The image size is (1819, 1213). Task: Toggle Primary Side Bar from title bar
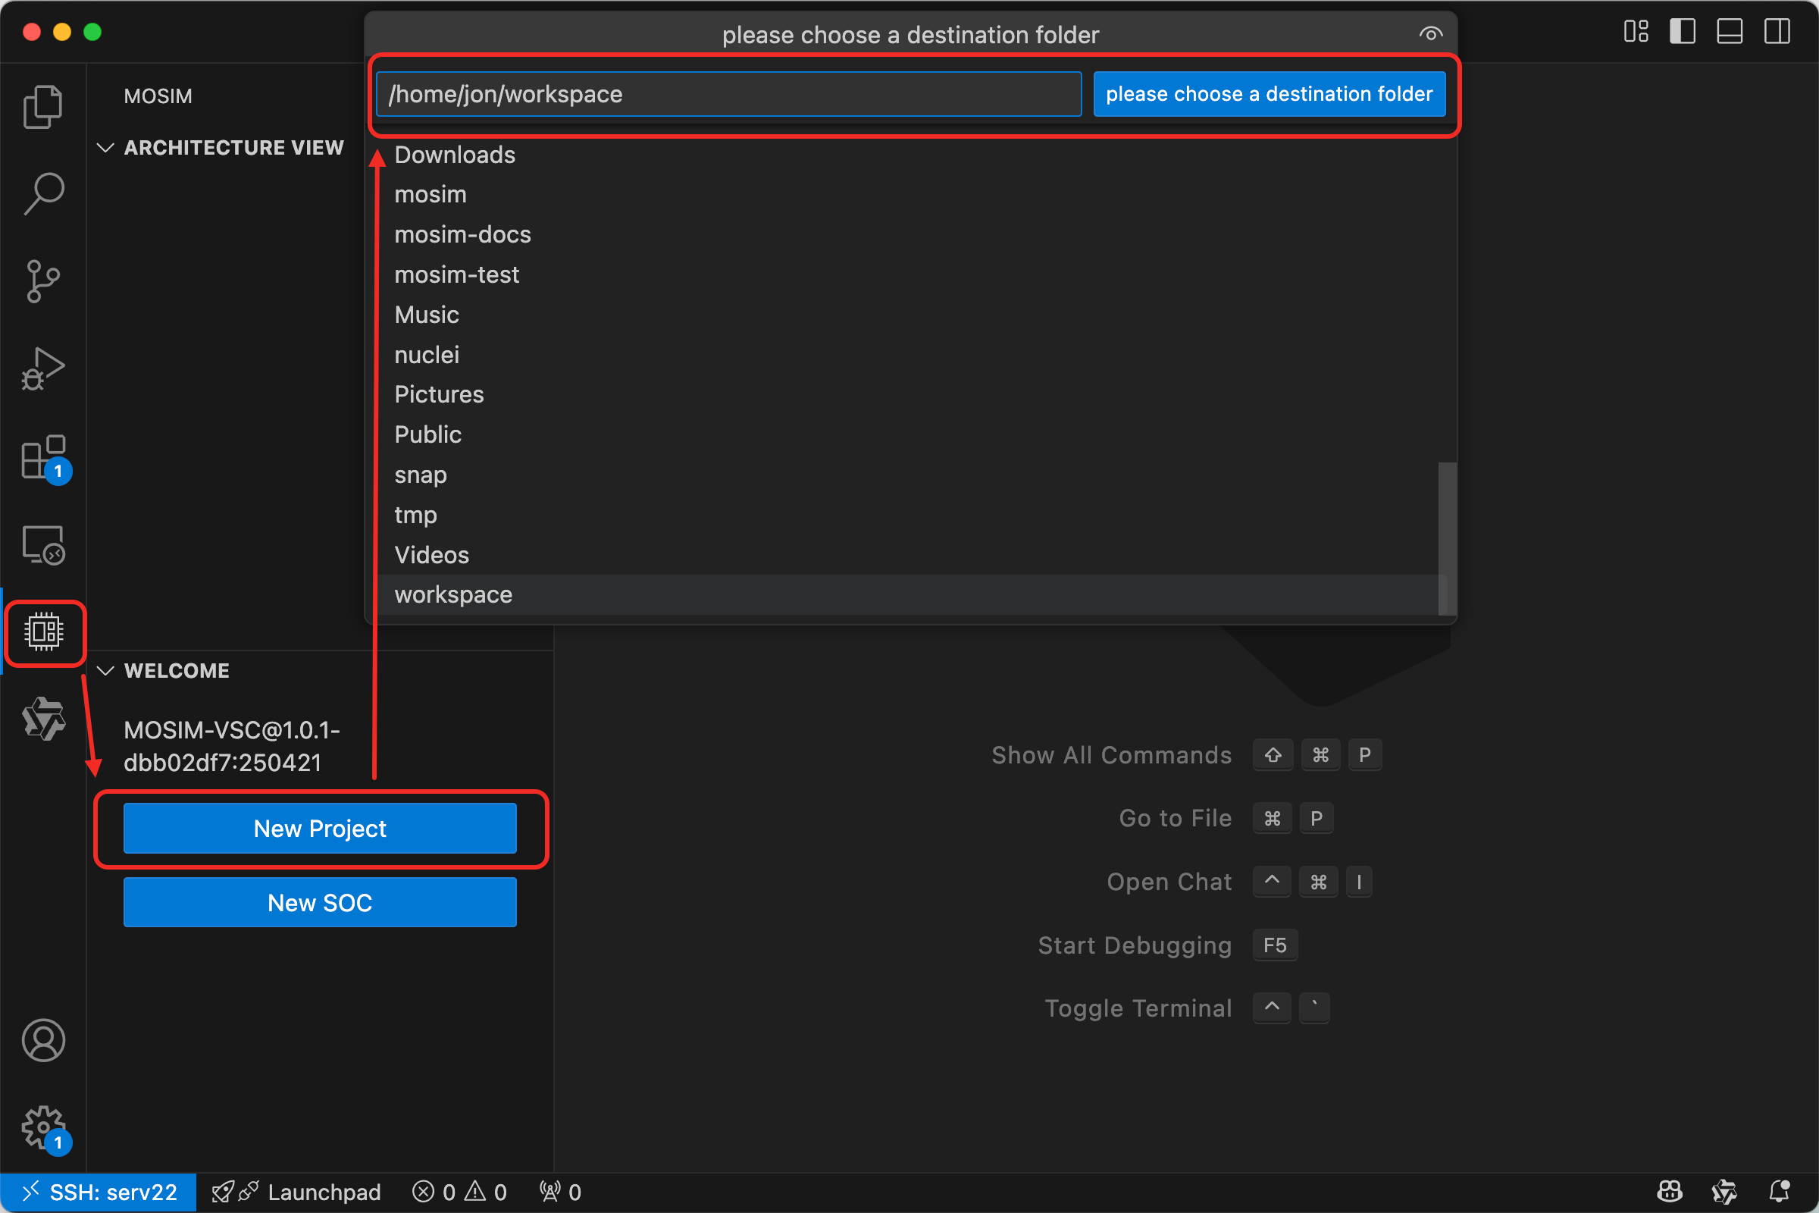point(1683,32)
